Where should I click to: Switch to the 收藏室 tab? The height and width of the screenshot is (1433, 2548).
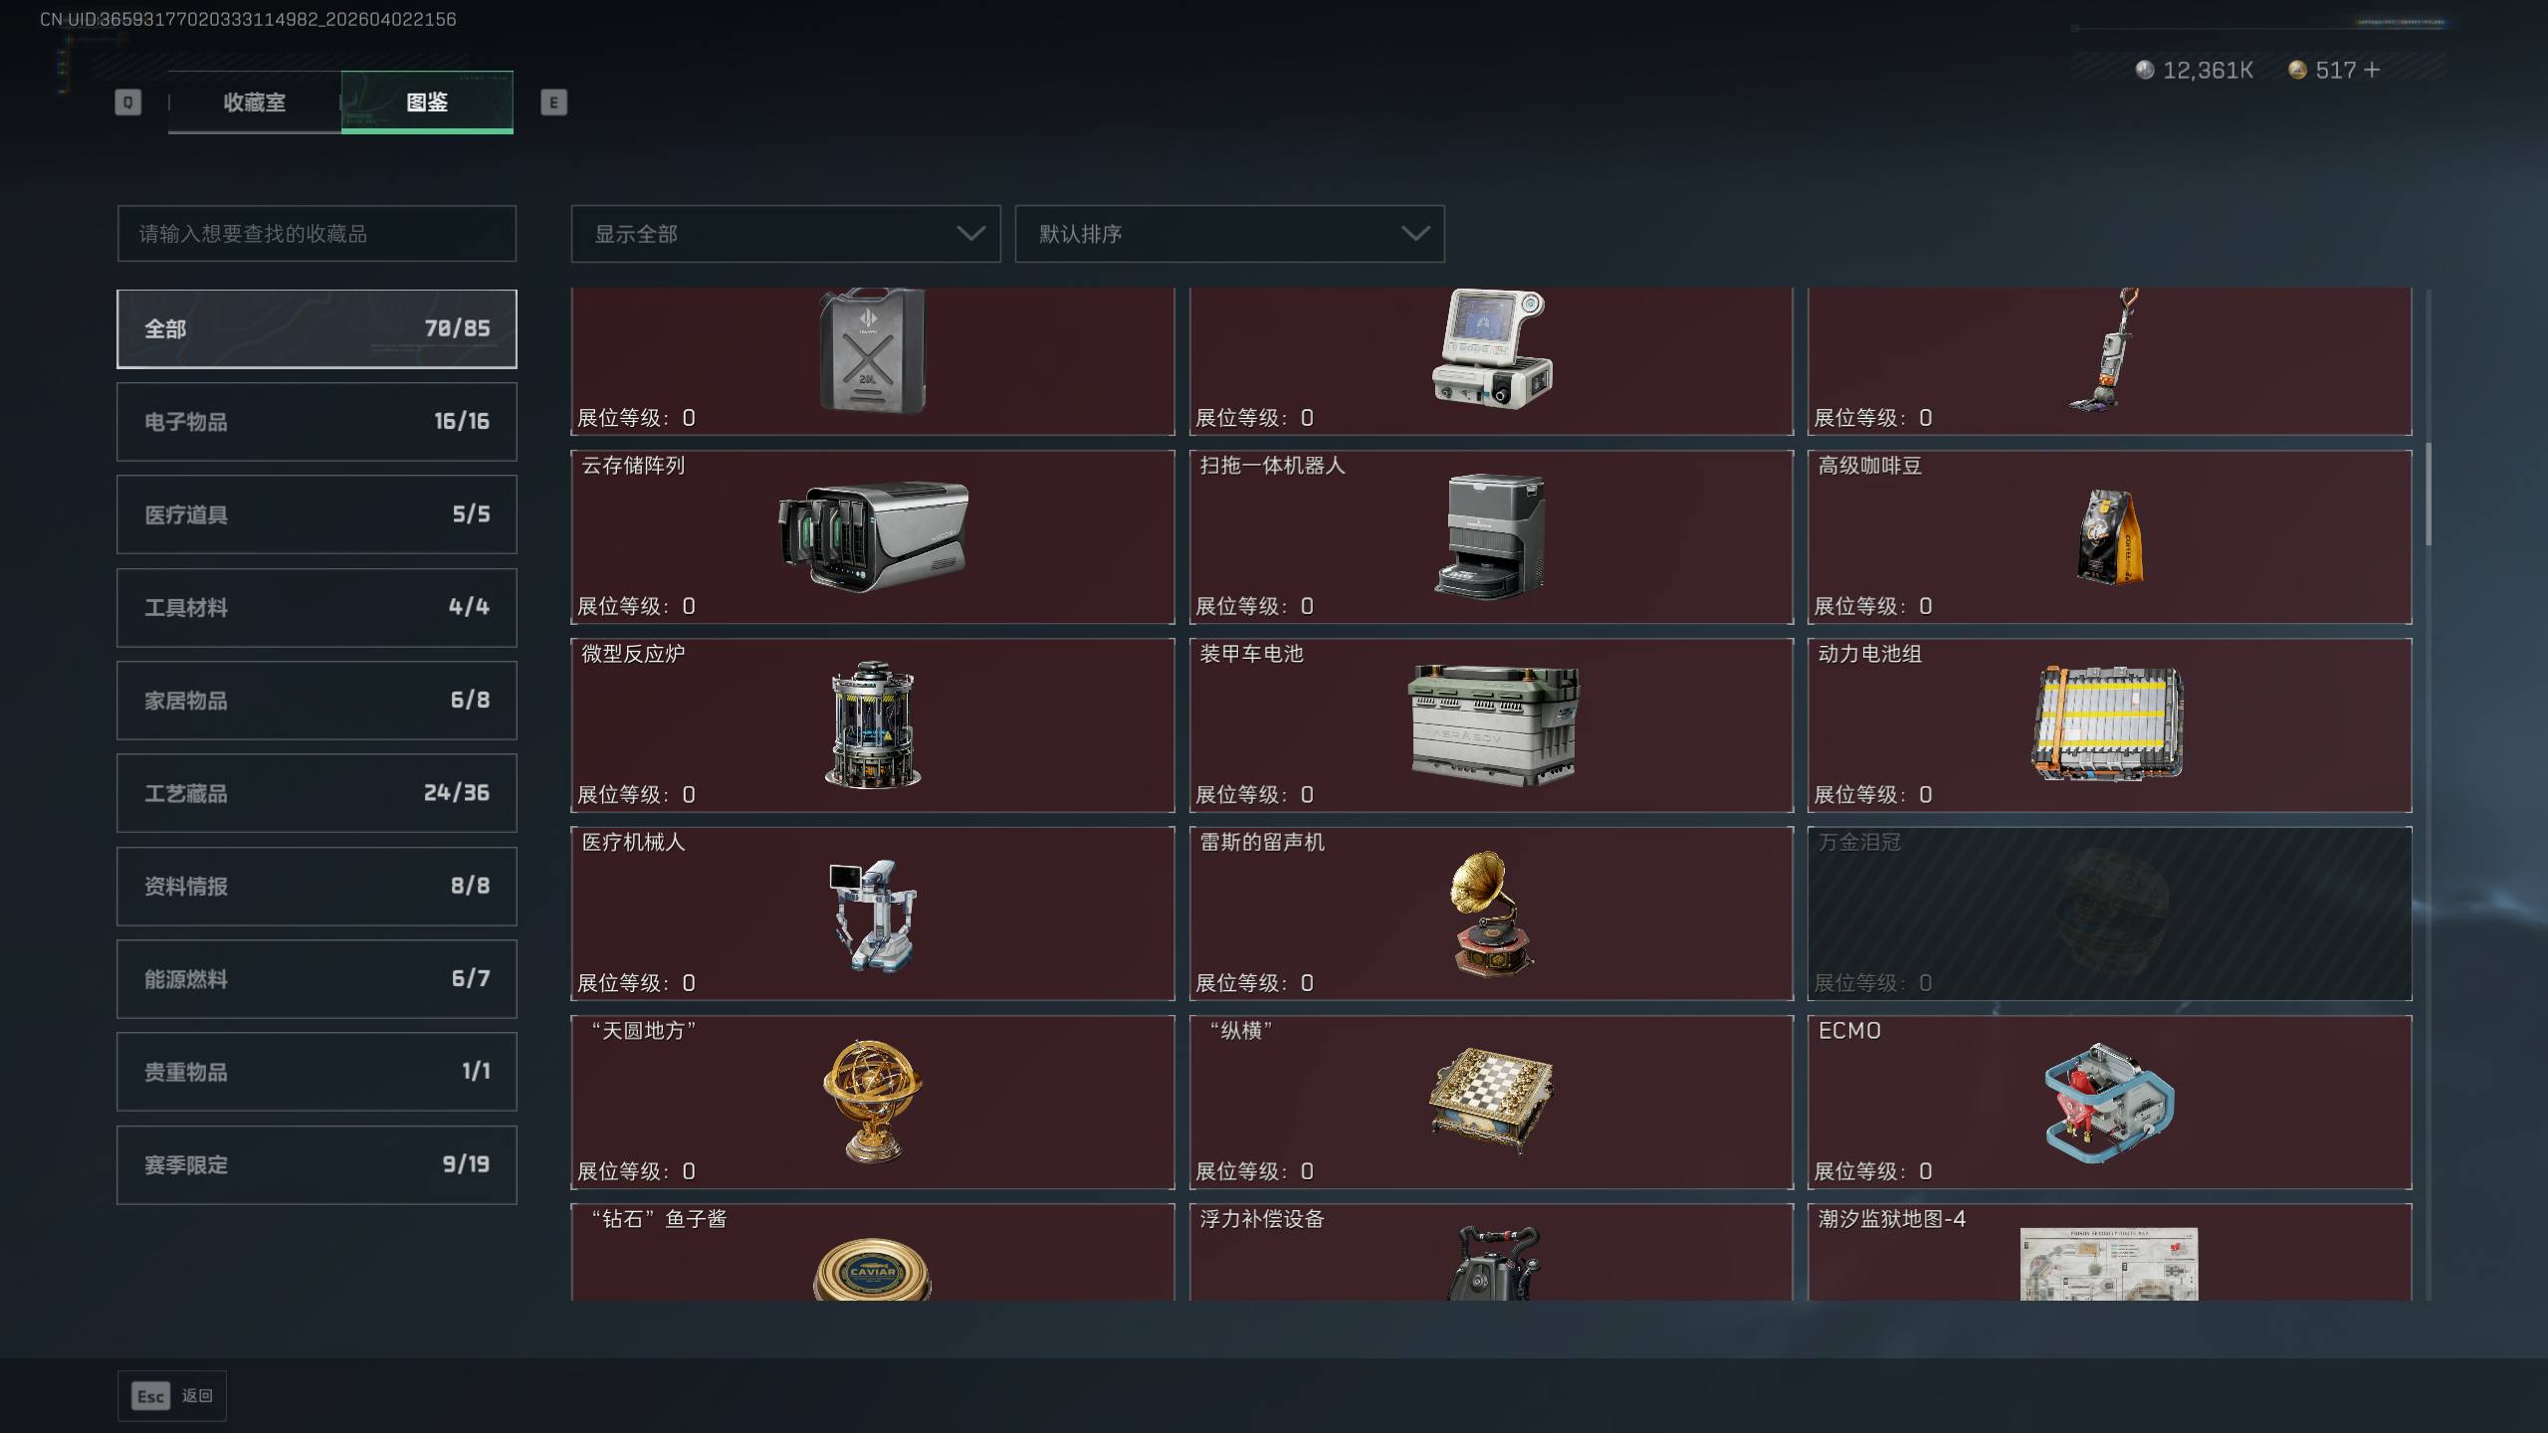(255, 102)
